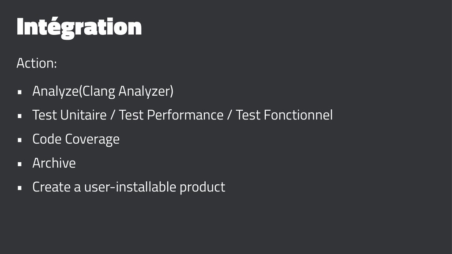Click the Test Unitaire text
Screen dimensions: 452x254
coord(69,116)
